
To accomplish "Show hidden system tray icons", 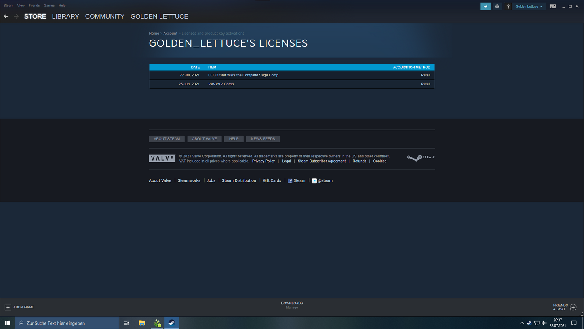I will pos(522,323).
